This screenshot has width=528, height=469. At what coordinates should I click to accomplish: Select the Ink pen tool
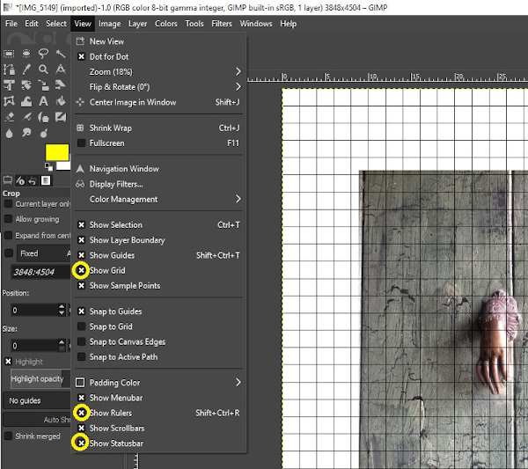click(x=26, y=117)
